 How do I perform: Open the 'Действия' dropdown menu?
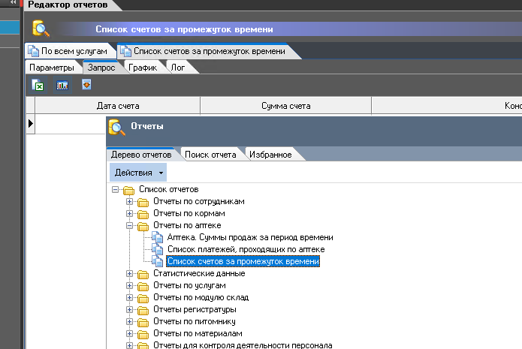139,173
